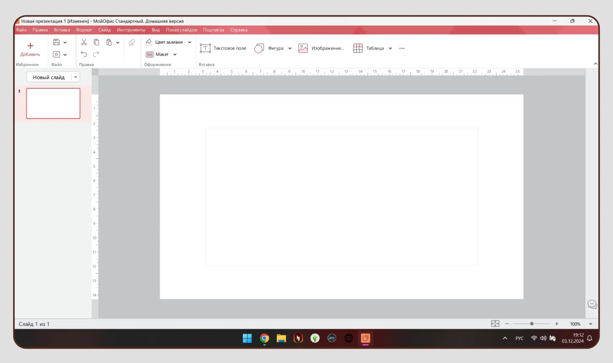Open the paste options dropdown arrow

coord(117,42)
